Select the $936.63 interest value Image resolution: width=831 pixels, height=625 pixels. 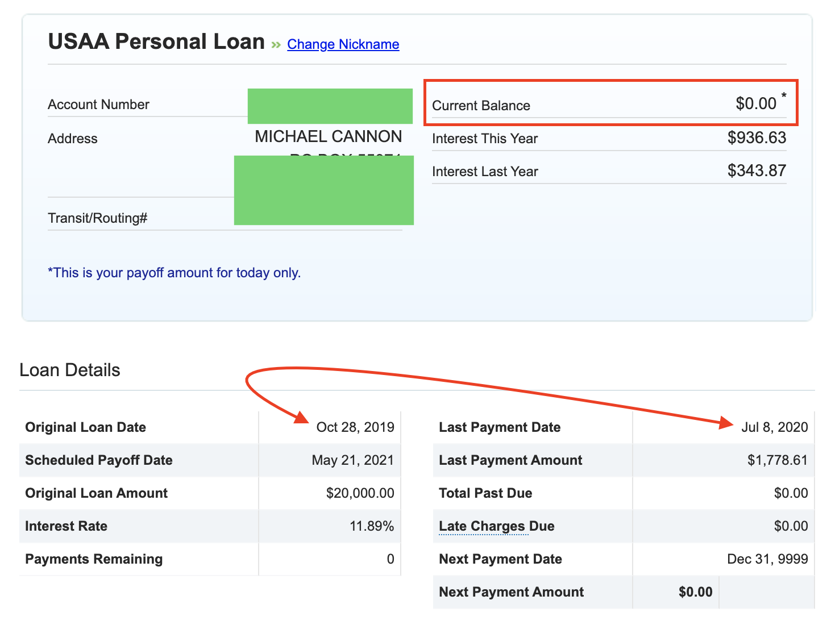(757, 137)
